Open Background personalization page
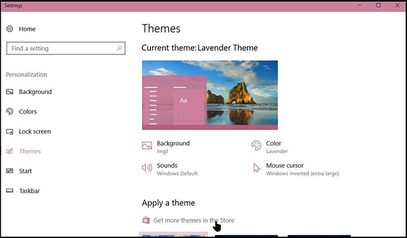Viewport: 407px width, 238px height. pyautogui.click(x=36, y=91)
